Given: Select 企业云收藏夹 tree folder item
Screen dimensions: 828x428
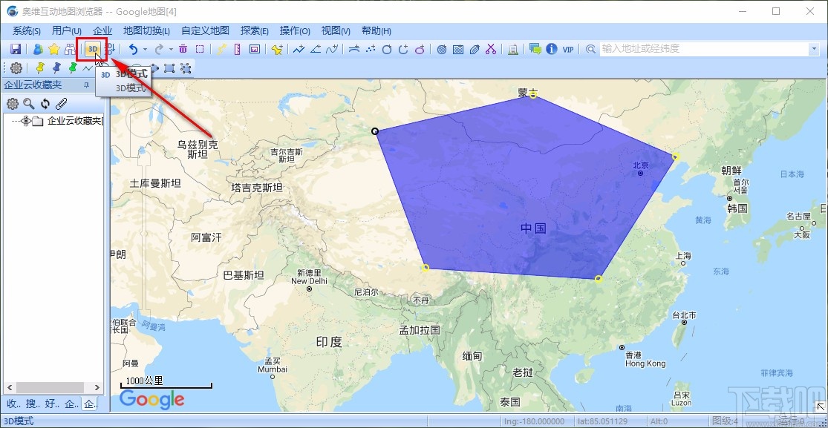Looking at the screenshot, I should point(75,121).
